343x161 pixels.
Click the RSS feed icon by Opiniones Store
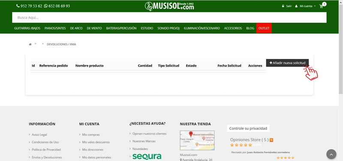271,140
